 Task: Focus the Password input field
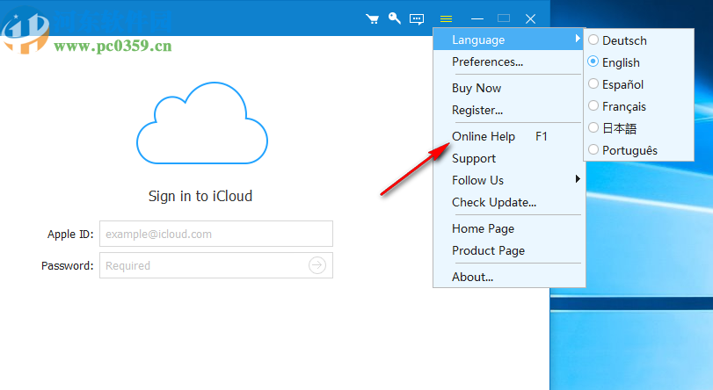point(202,265)
